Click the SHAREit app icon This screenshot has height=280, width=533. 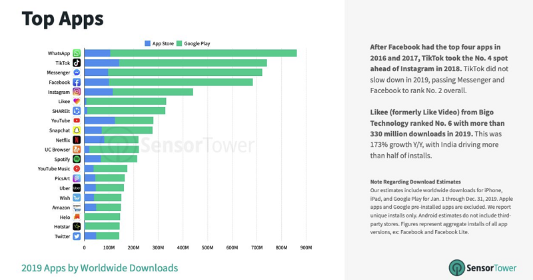tap(77, 111)
